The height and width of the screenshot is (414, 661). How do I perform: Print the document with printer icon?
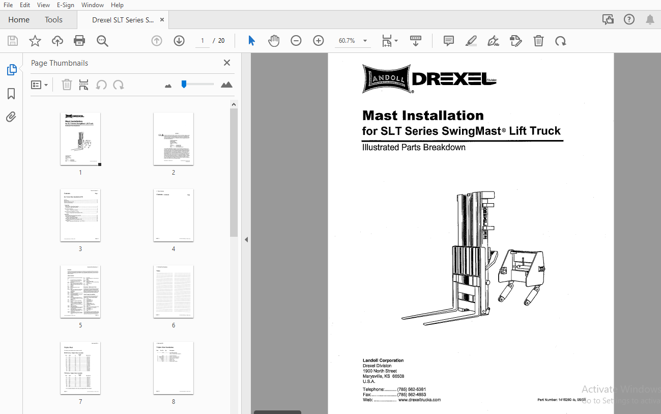tap(79, 41)
